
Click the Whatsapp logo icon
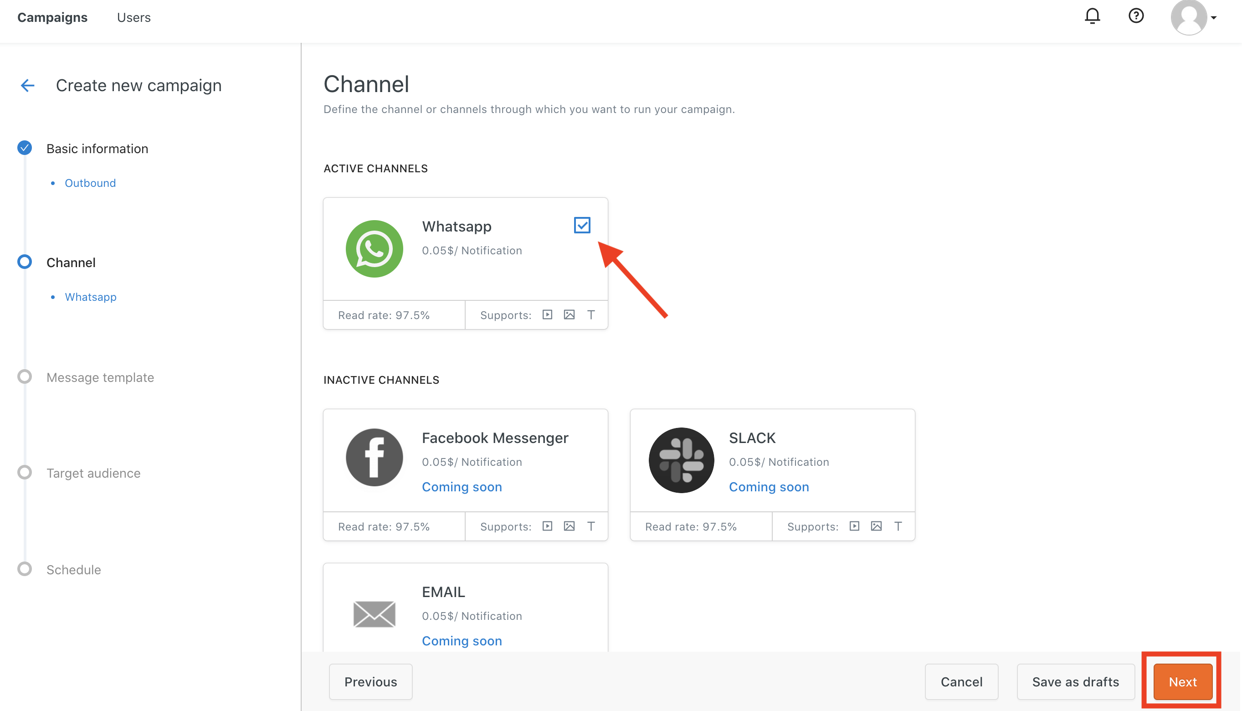[375, 248]
